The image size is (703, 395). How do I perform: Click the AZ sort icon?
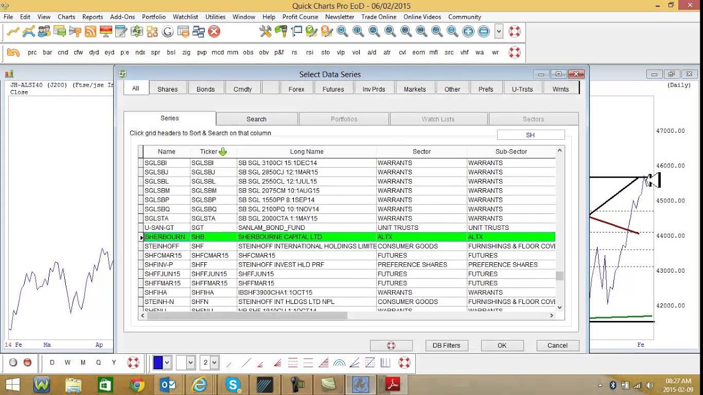coord(137,31)
